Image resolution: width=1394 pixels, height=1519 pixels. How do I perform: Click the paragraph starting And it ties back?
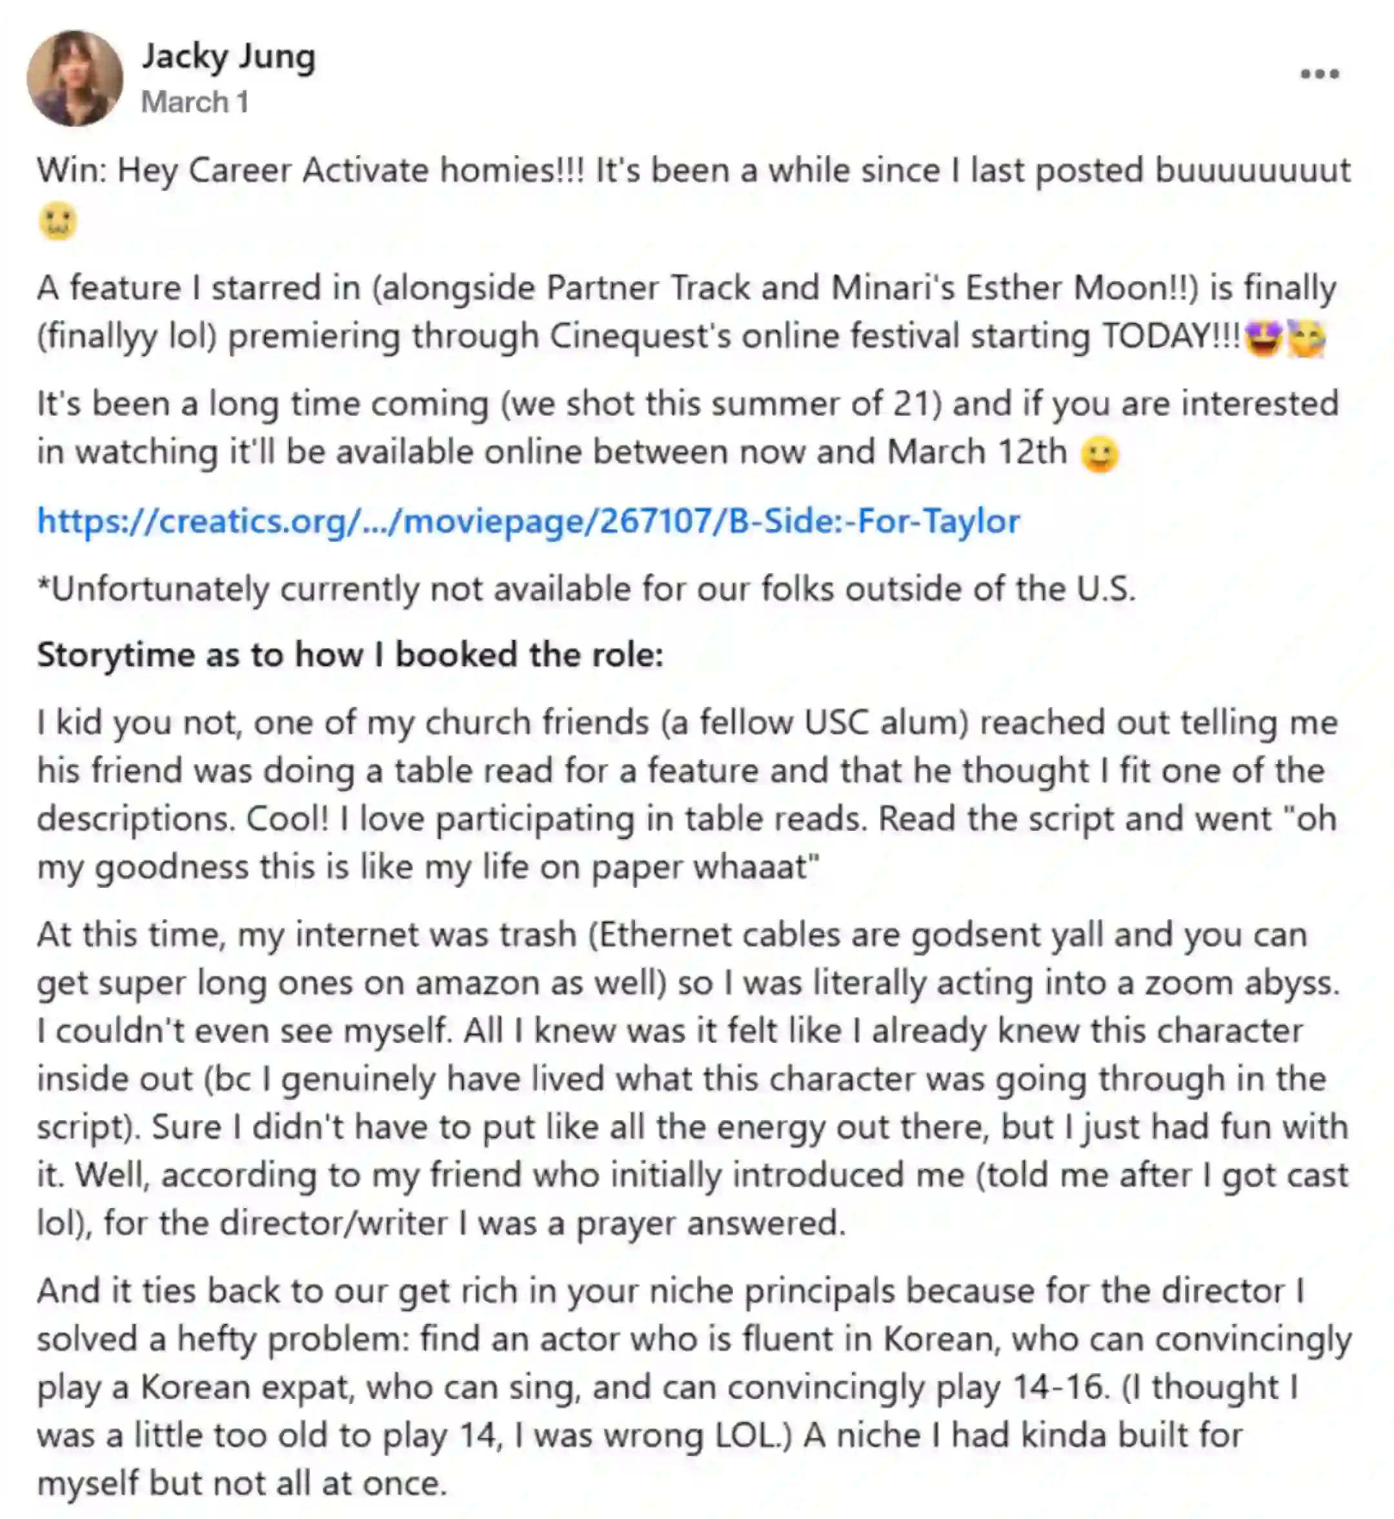click(694, 1386)
